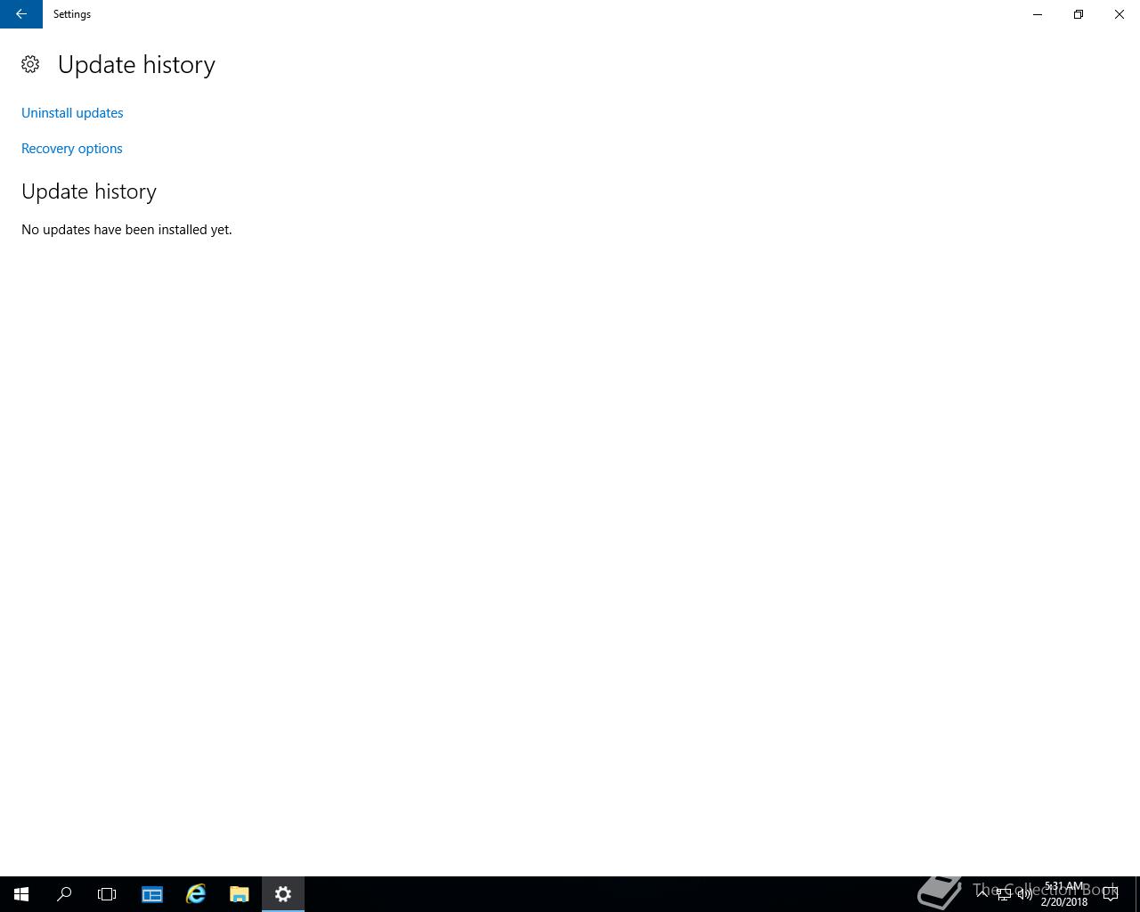Launch Internet Explorer from the taskbar
The width and height of the screenshot is (1140, 912).
pos(196,894)
